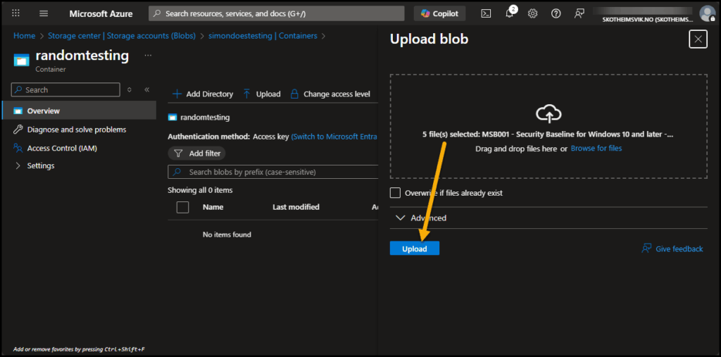Go to Home breadcrumb
The width and height of the screenshot is (721, 357).
click(x=25, y=35)
